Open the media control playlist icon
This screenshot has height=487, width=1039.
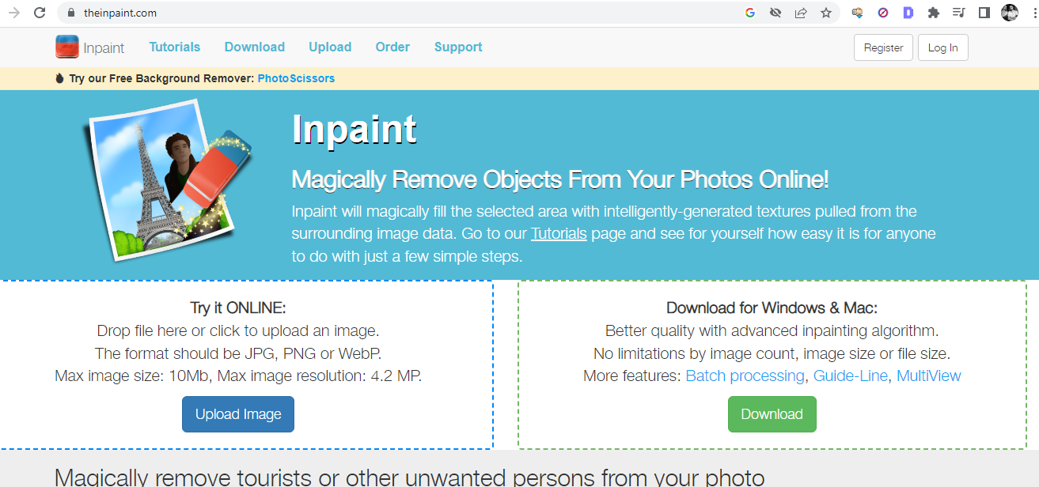(x=959, y=13)
